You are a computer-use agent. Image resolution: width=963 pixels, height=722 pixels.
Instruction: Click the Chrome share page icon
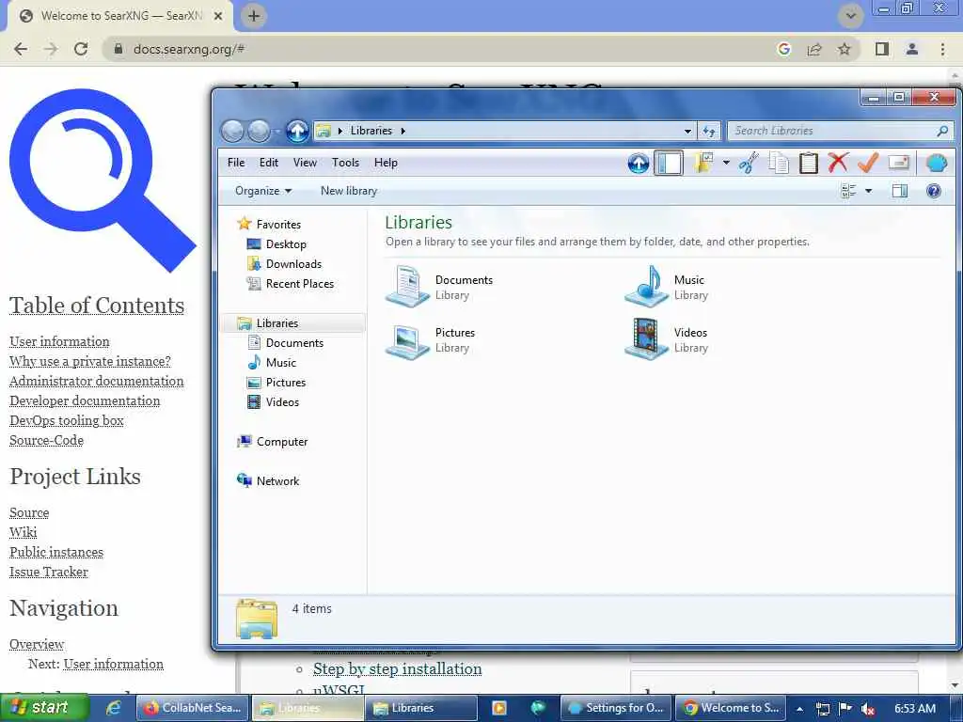(814, 49)
